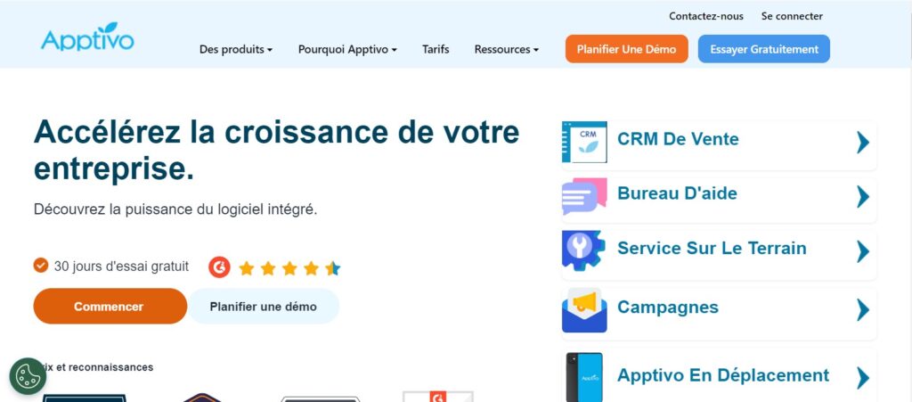Click the orange Planifier Une Démo button
Screen dimensions: 912x402
626,49
